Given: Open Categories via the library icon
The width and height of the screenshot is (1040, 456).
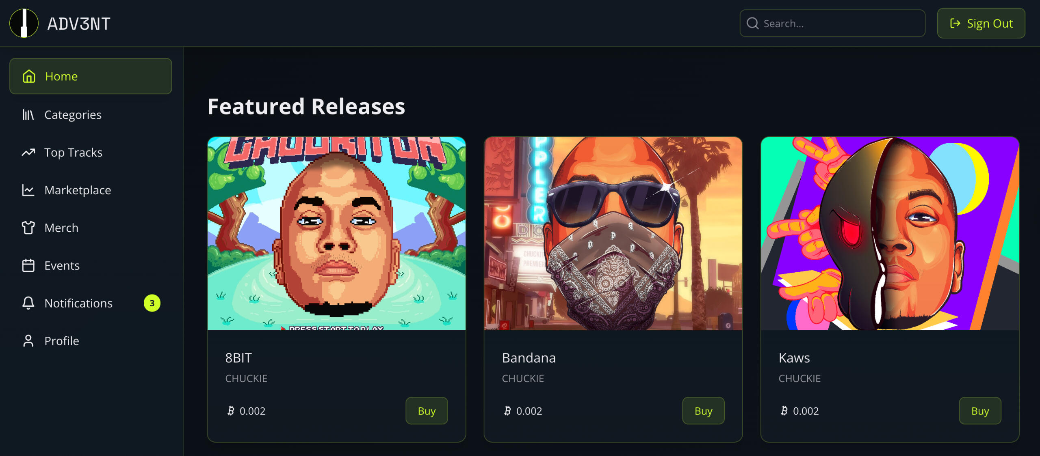Looking at the screenshot, I should click(x=28, y=115).
